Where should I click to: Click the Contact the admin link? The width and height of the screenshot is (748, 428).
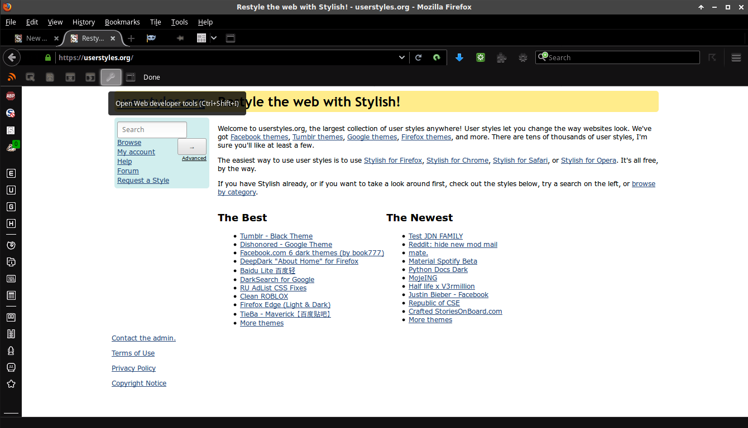tap(143, 338)
